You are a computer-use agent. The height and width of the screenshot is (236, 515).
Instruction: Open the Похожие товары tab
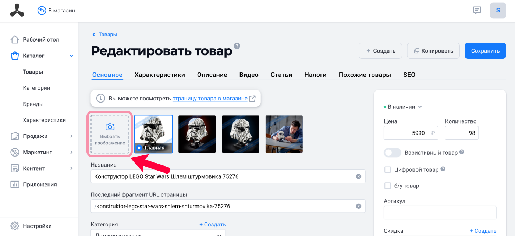(365, 75)
